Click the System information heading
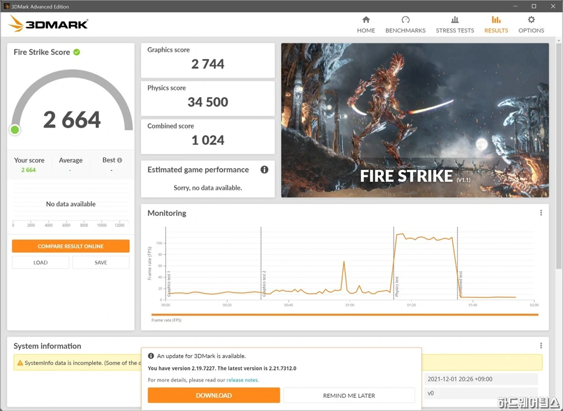Viewport: 563px width, 411px height. click(47, 346)
